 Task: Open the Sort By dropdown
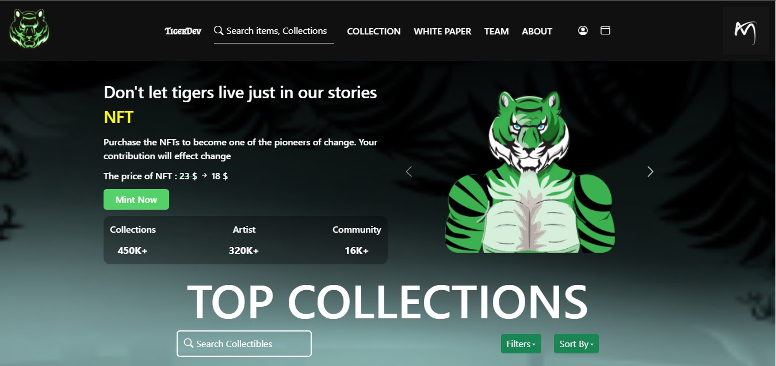576,344
